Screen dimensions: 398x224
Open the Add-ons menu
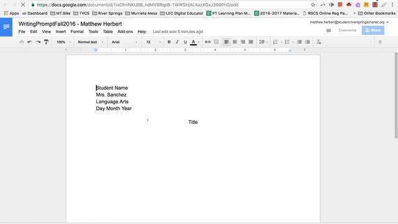125,32
